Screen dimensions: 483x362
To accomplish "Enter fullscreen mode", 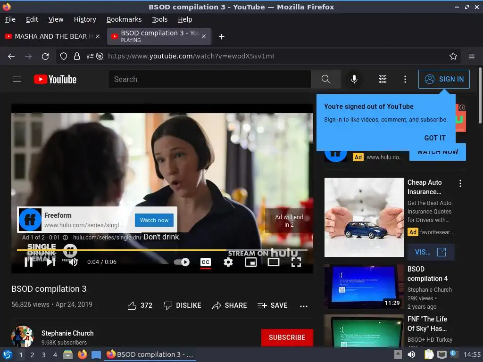I will pyautogui.click(x=296, y=262).
